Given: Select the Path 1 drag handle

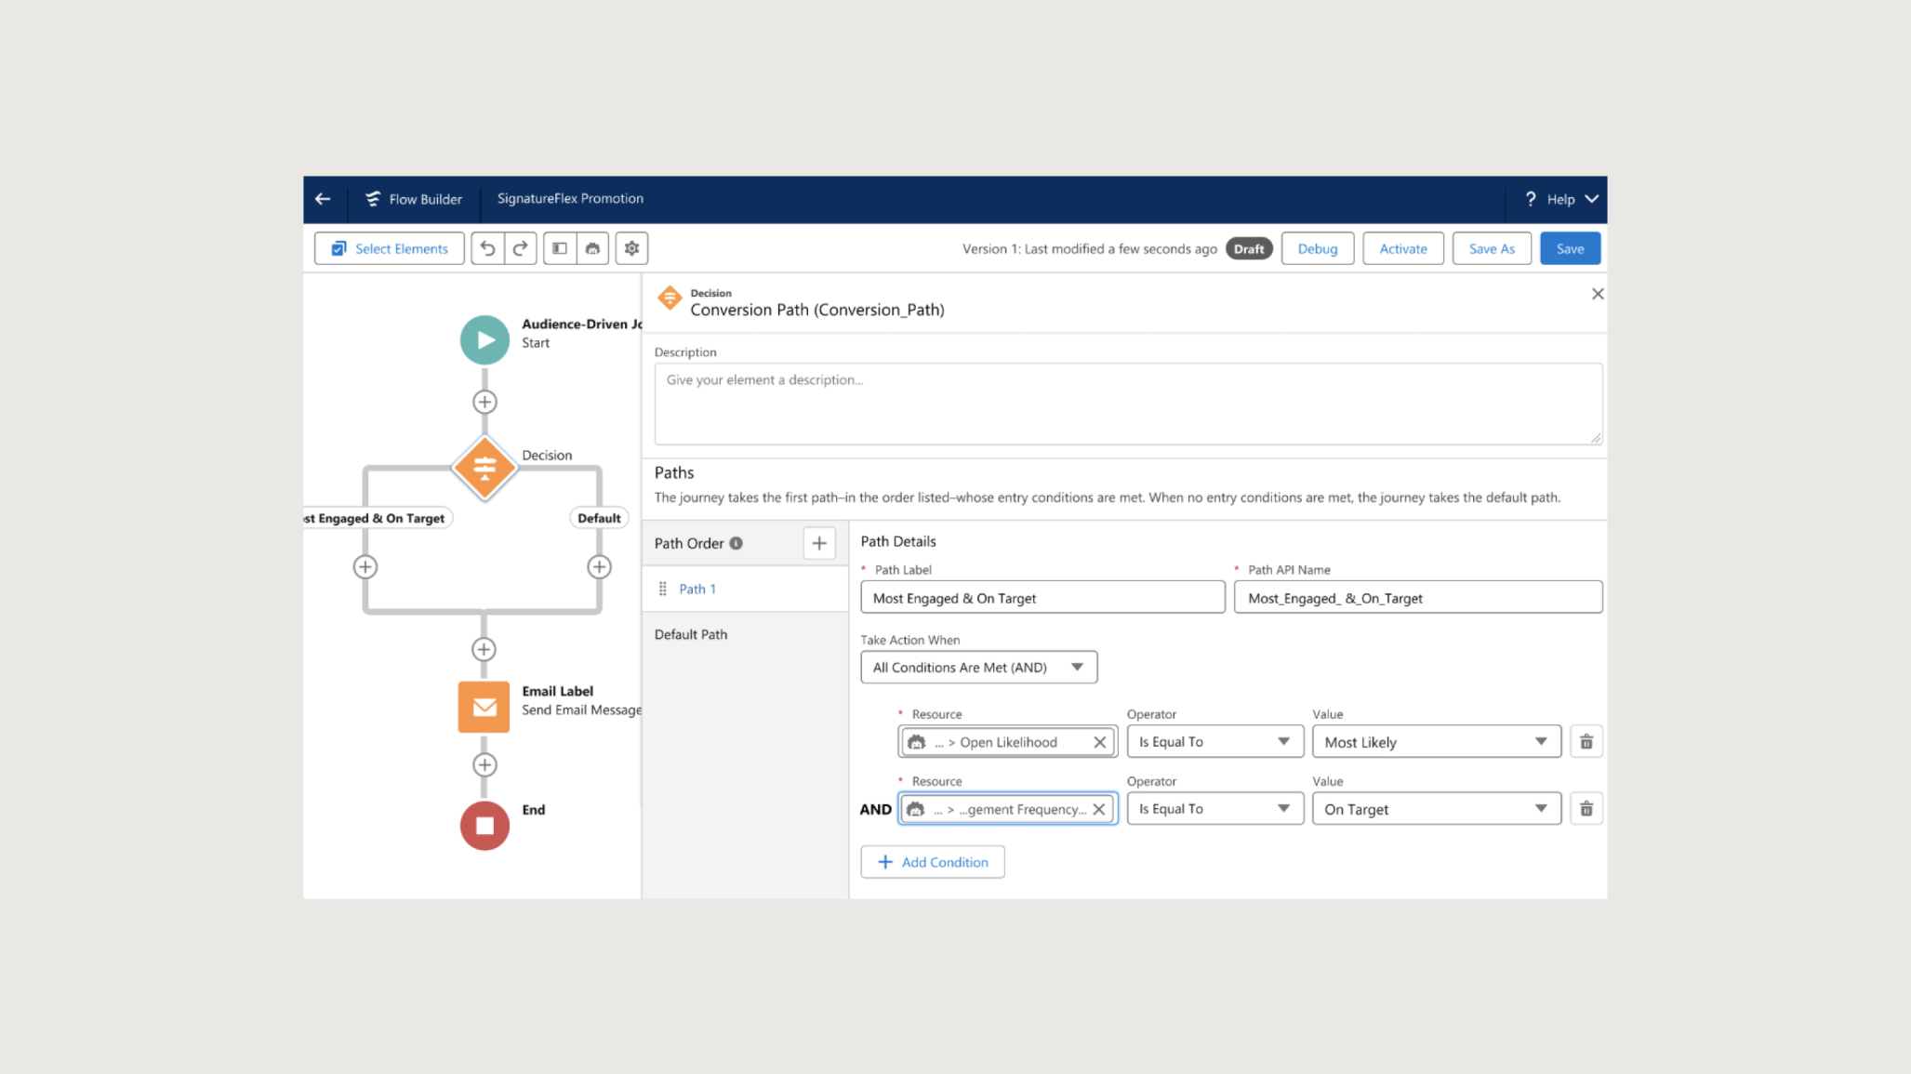Looking at the screenshot, I should (663, 589).
